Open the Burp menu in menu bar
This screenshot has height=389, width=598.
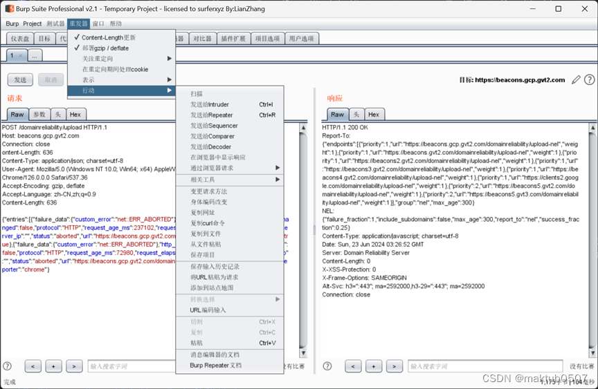(12, 23)
